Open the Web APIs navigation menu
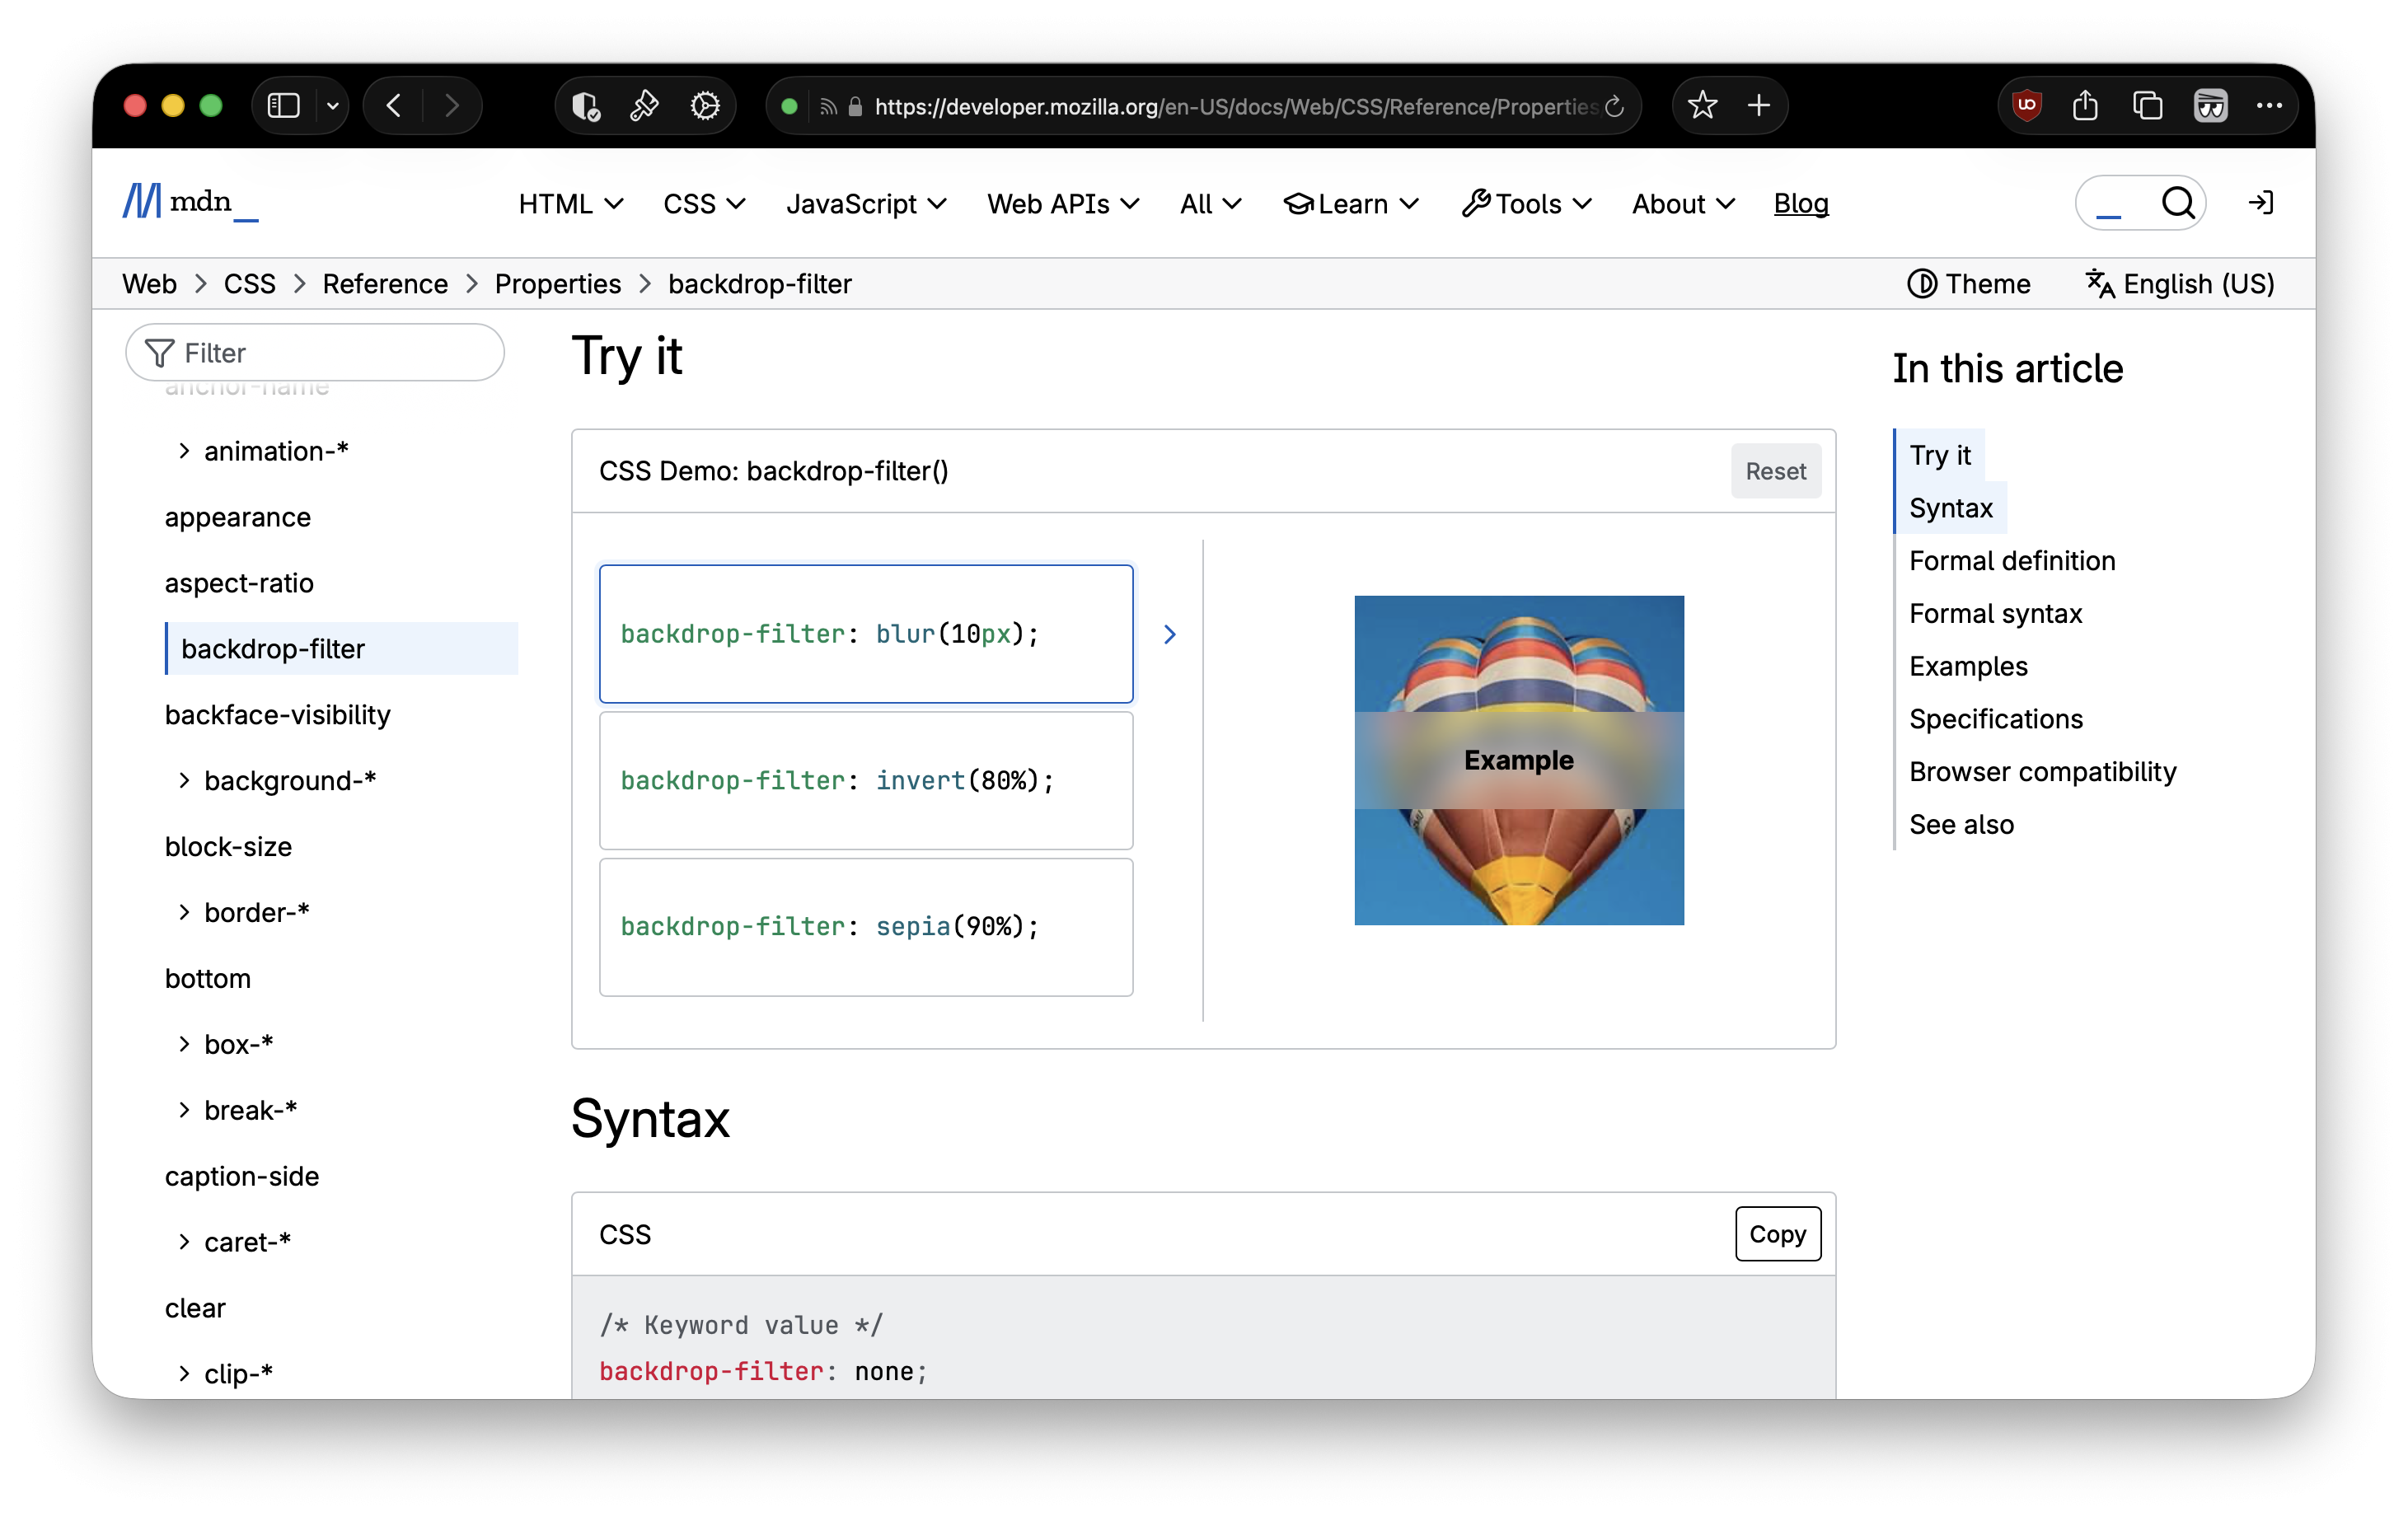 (1062, 204)
